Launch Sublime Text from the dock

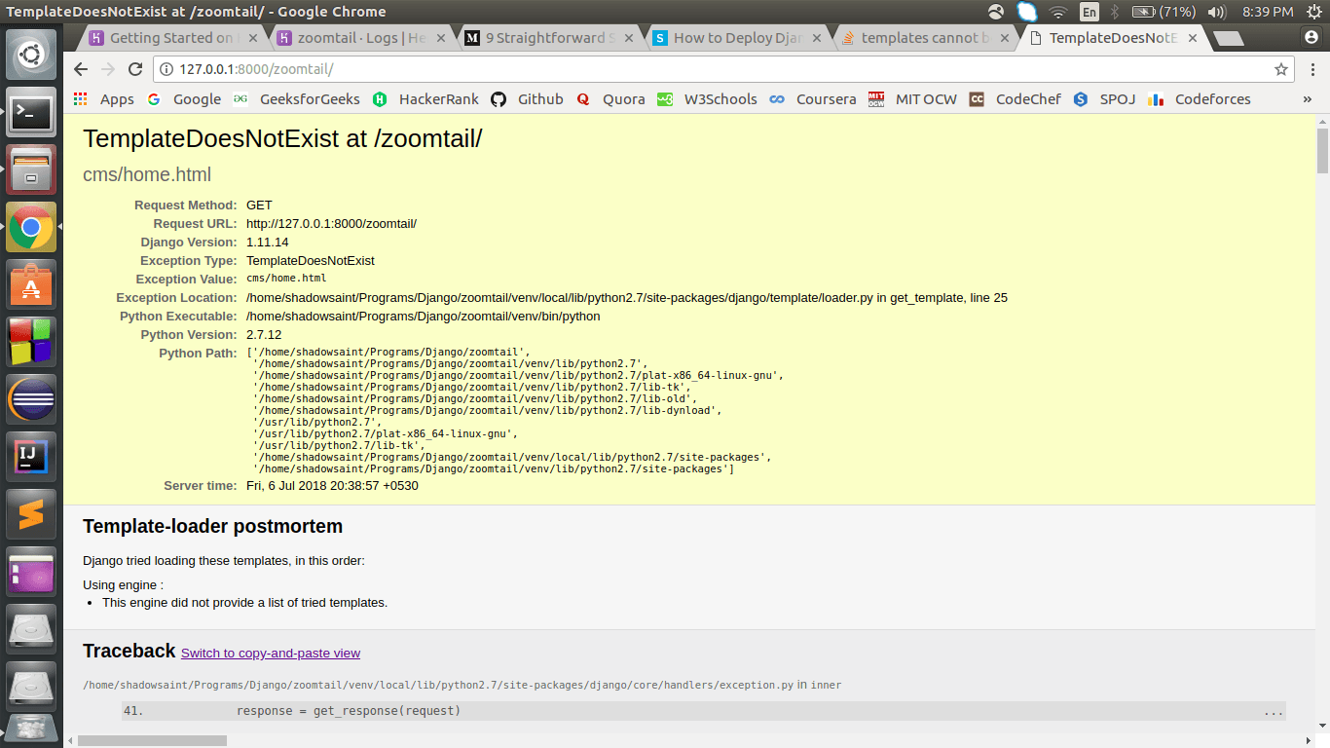coord(31,513)
